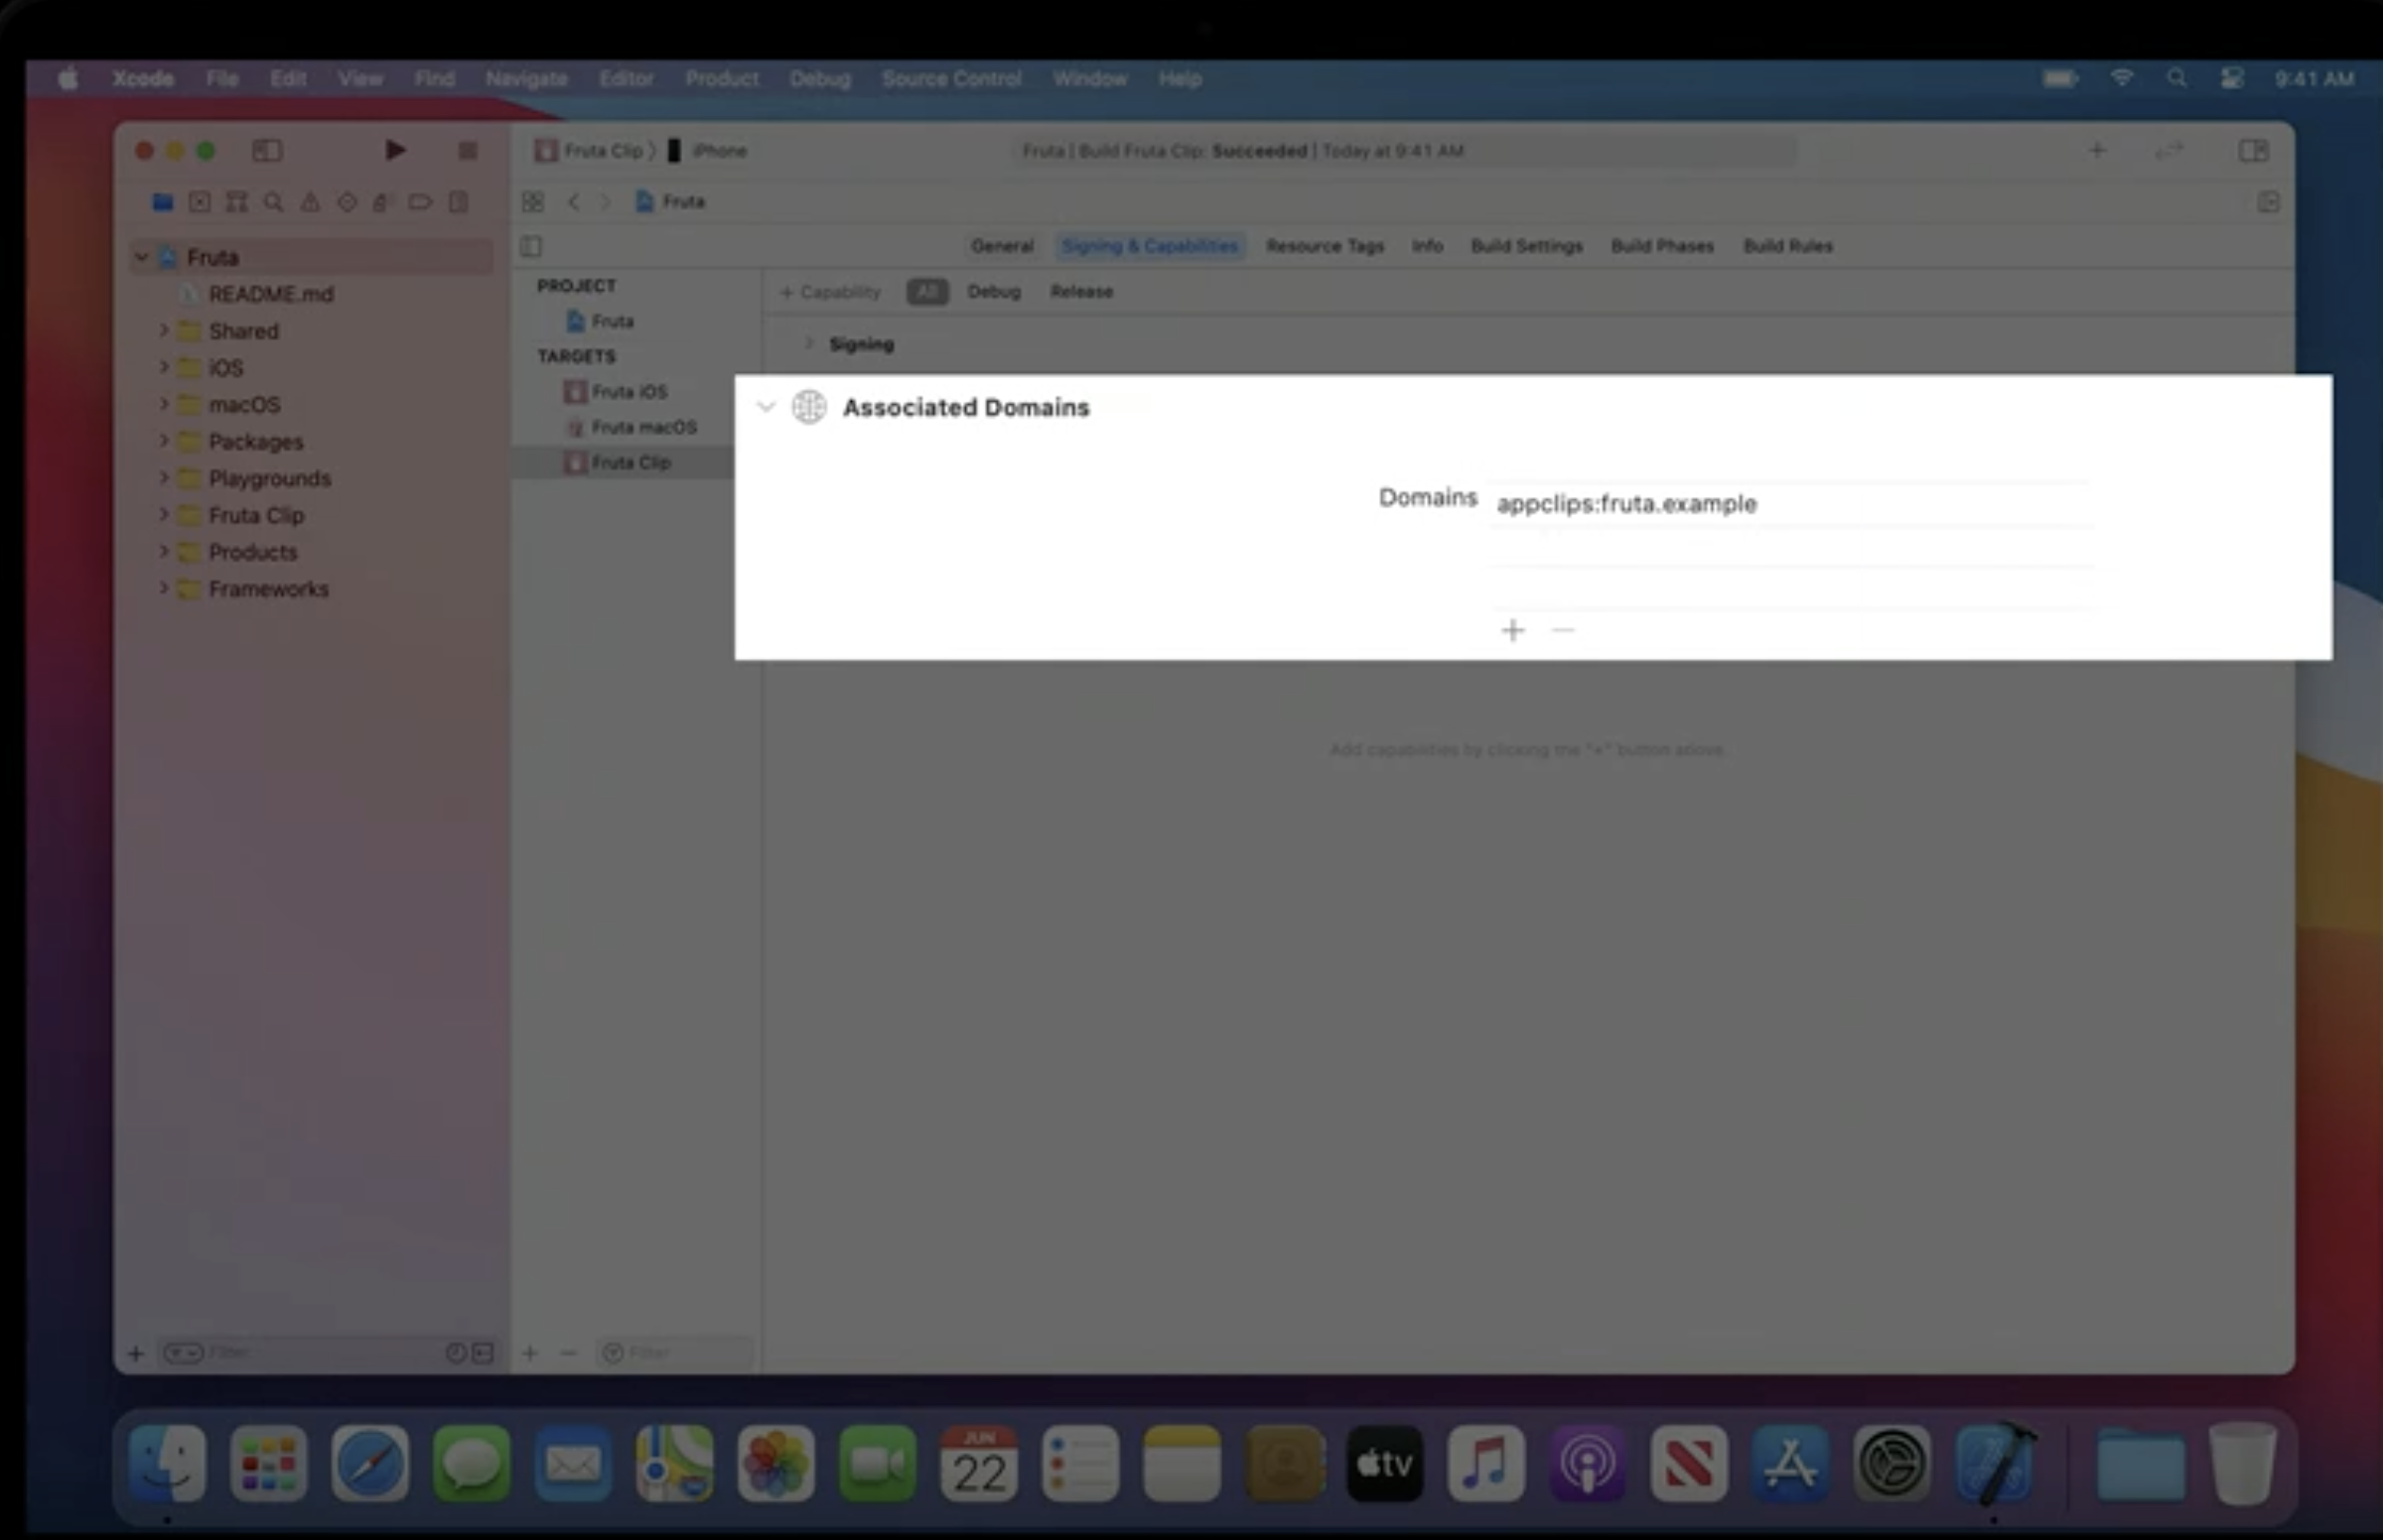This screenshot has height=1540, width=2383.
Task: Click the Stop button in toolbar
Action: coord(468,151)
